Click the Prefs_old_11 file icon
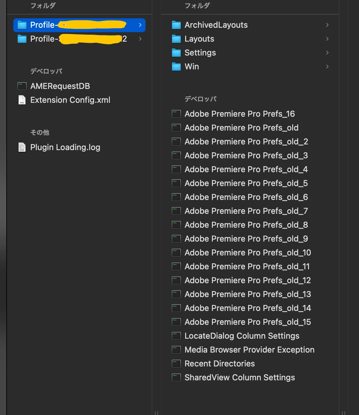Viewport: 359px width, 415px height. (x=176, y=266)
